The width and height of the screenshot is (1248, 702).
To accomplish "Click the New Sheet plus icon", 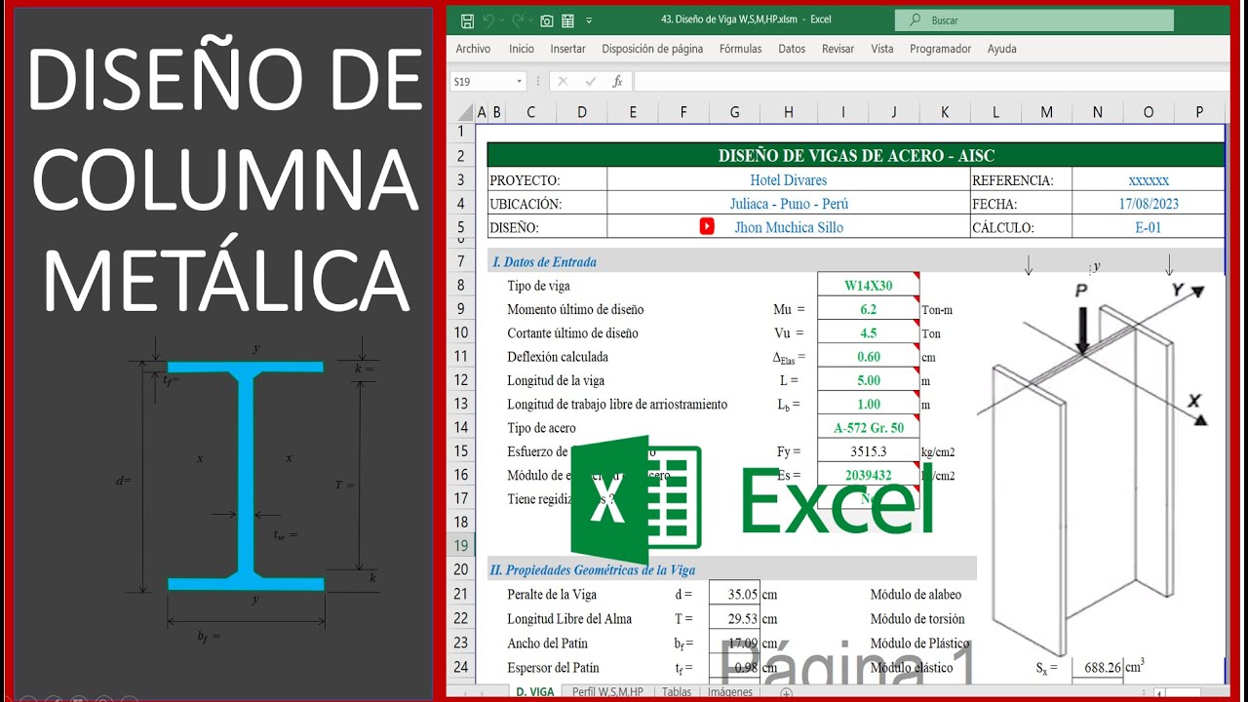I will (x=786, y=693).
